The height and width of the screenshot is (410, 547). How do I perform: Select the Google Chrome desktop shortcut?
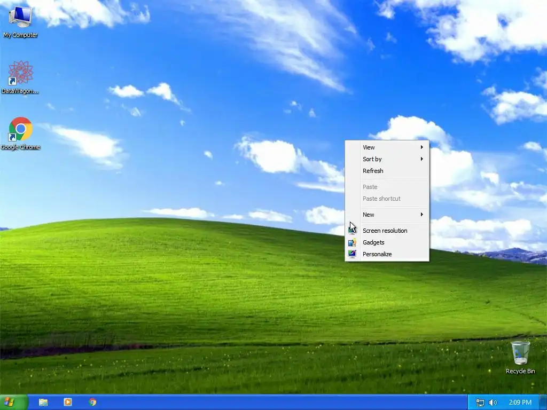[x=20, y=133]
